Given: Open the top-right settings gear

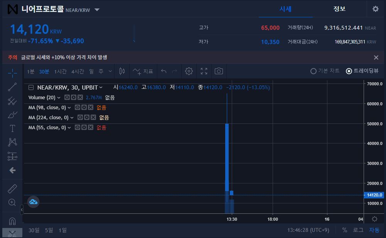Looking at the screenshot, I should pyautogui.click(x=376, y=9).
